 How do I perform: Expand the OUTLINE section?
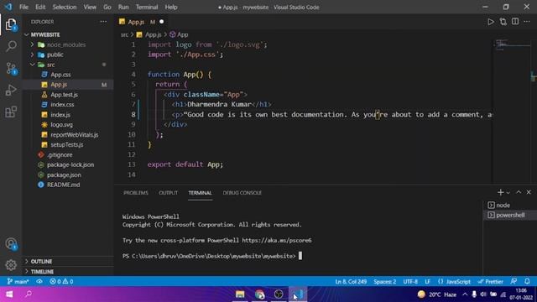pos(41,261)
